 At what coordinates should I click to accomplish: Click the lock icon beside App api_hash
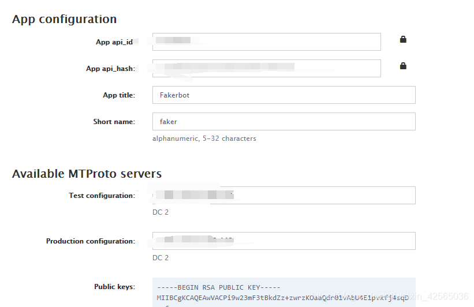tap(403, 66)
